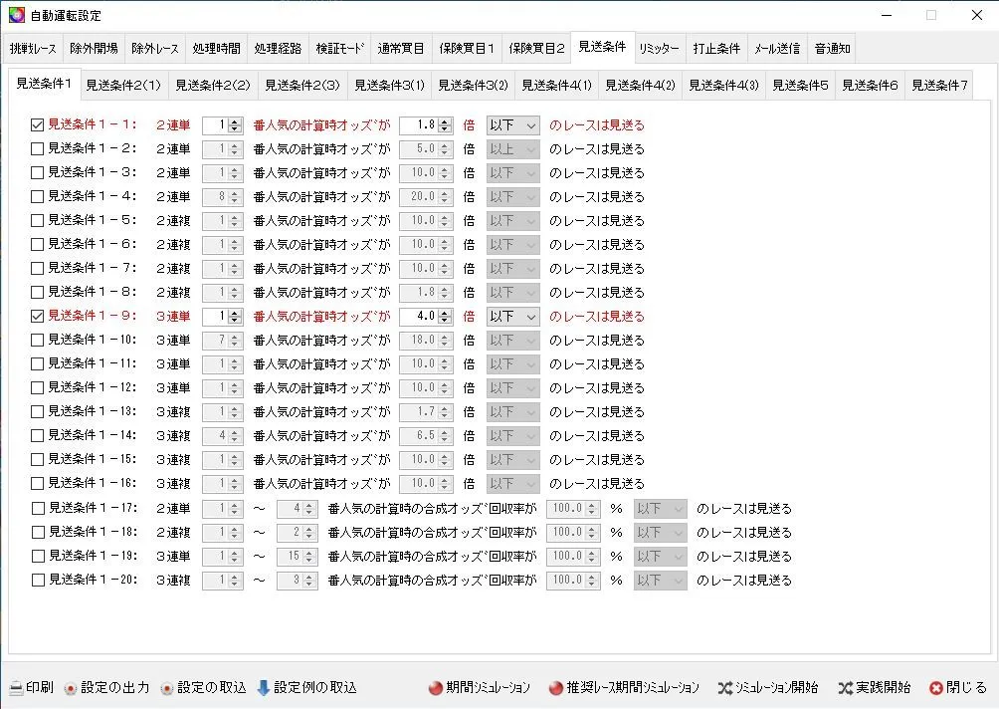Click the シミュレーション開始 shuffle icon
999x709 pixels.
click(x=725, y=688)
